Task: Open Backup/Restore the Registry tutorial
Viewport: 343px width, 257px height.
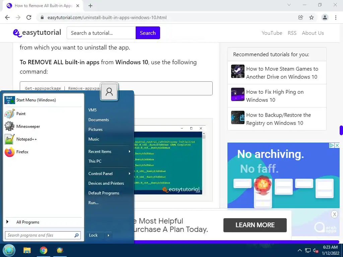Action: point(278,119)
